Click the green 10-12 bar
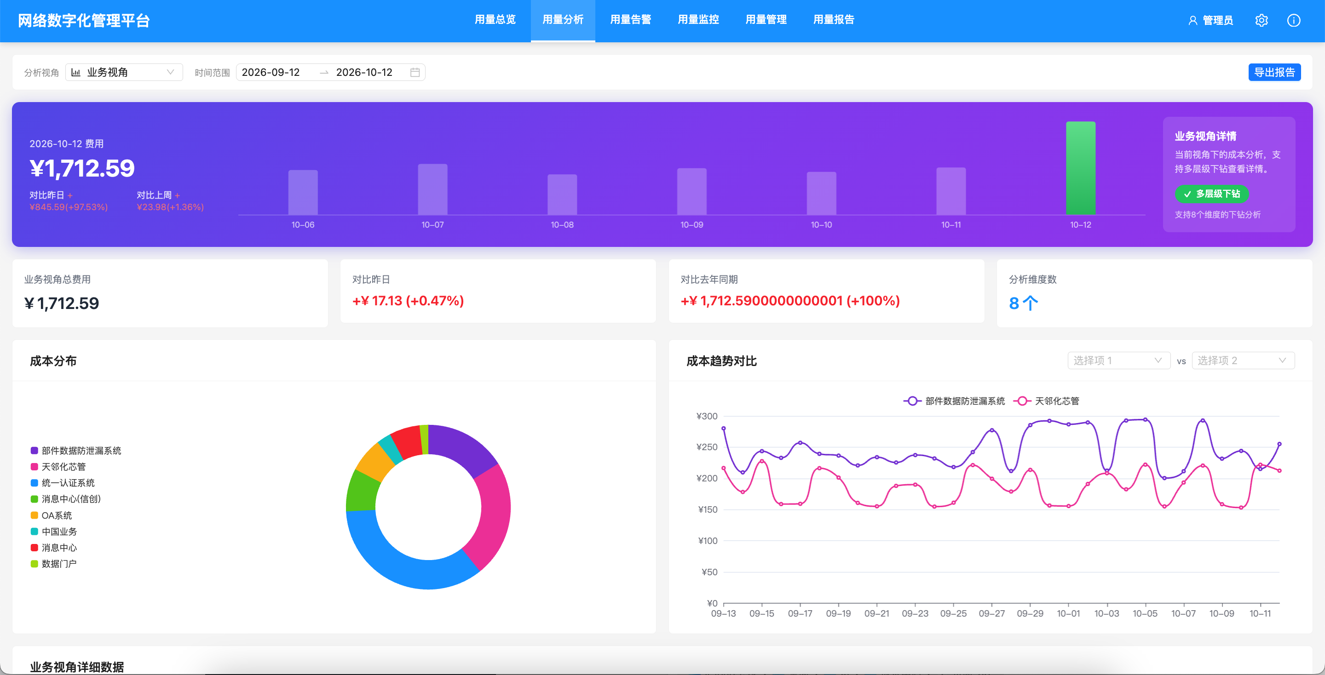1325x675 pixels. (x=1080, y=168)
